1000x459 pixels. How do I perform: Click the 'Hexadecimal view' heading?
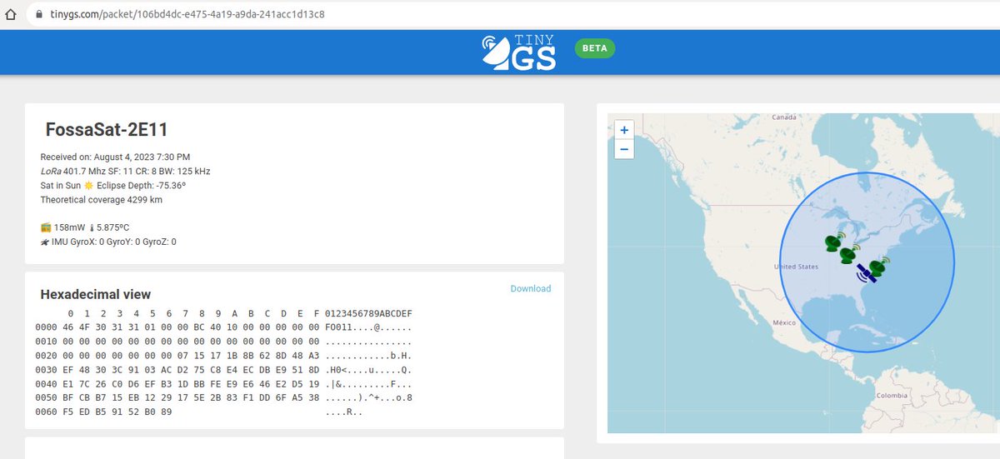point(96,294)
